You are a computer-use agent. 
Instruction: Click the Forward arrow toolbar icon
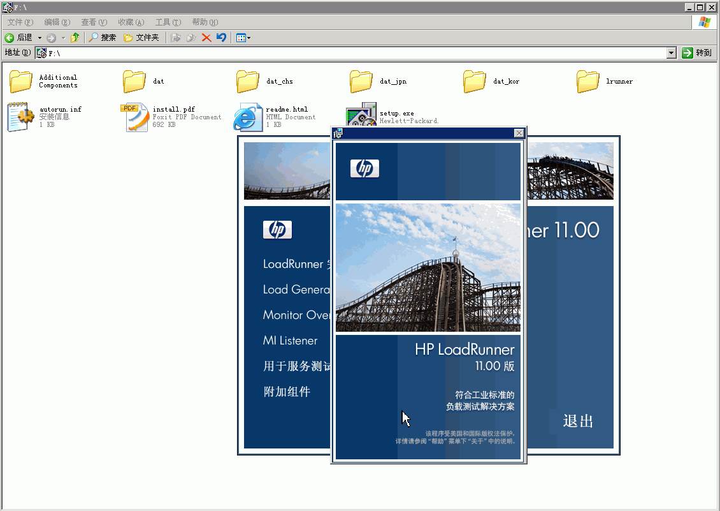(52, 38)
